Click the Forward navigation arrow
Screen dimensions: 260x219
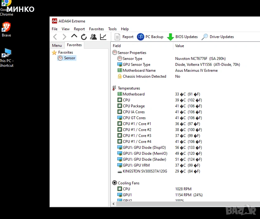pos(64,37)
